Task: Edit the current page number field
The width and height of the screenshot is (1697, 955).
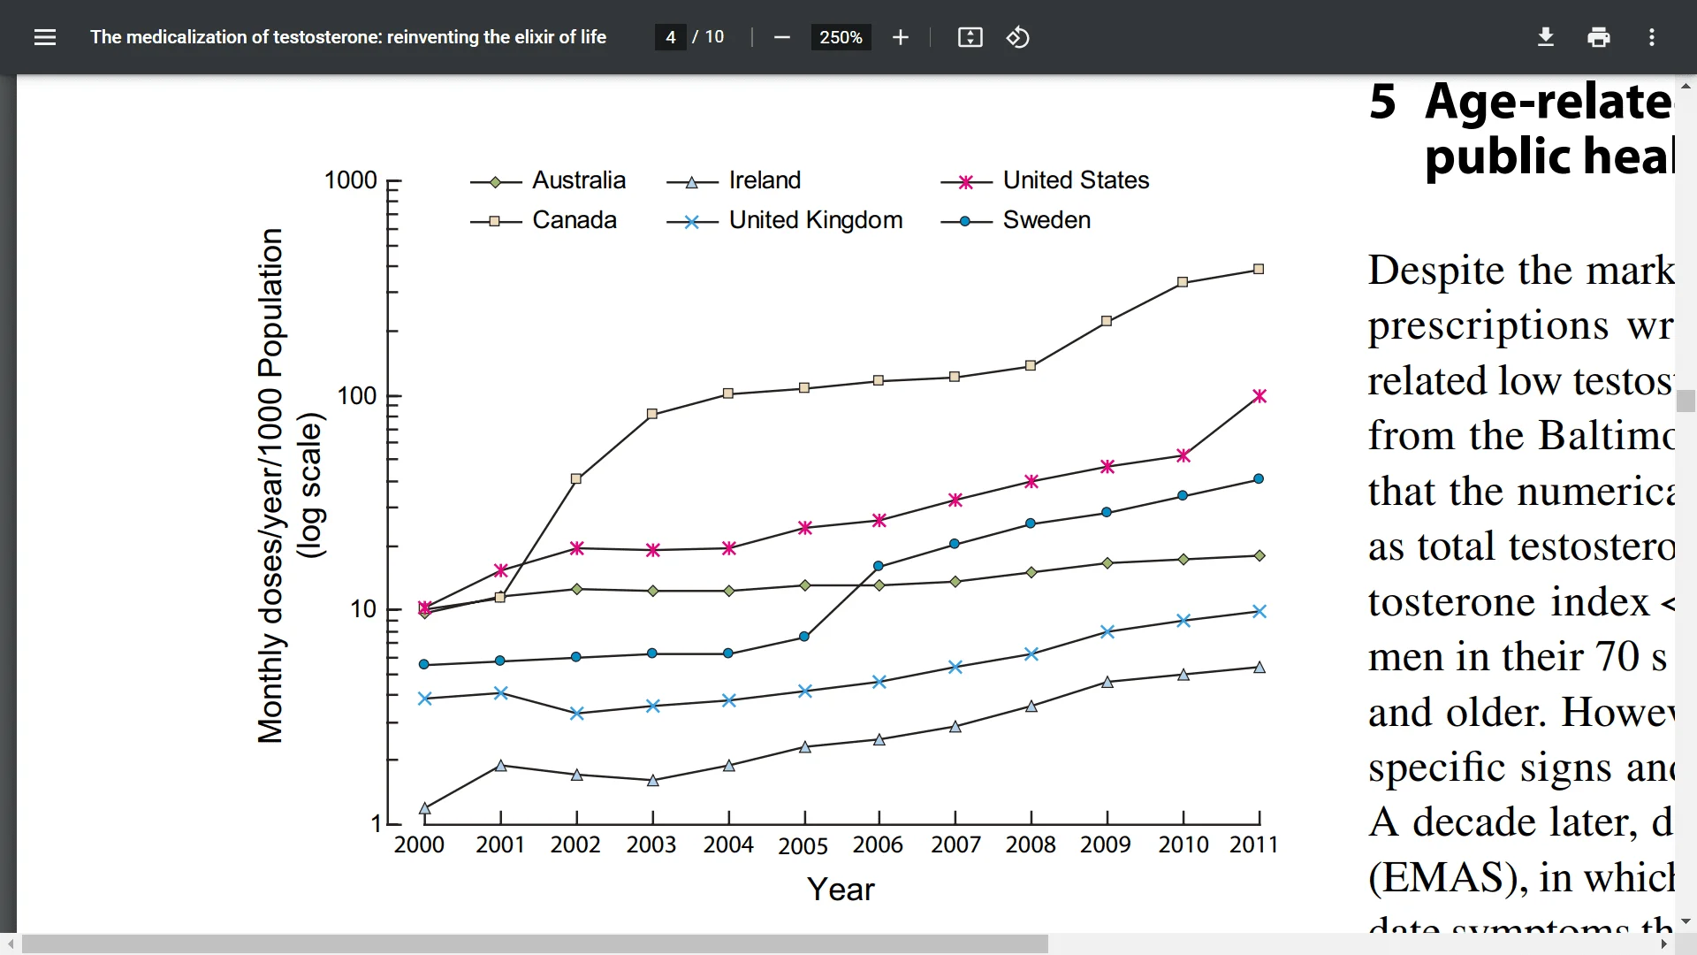Action: click(x=671, y=37)
